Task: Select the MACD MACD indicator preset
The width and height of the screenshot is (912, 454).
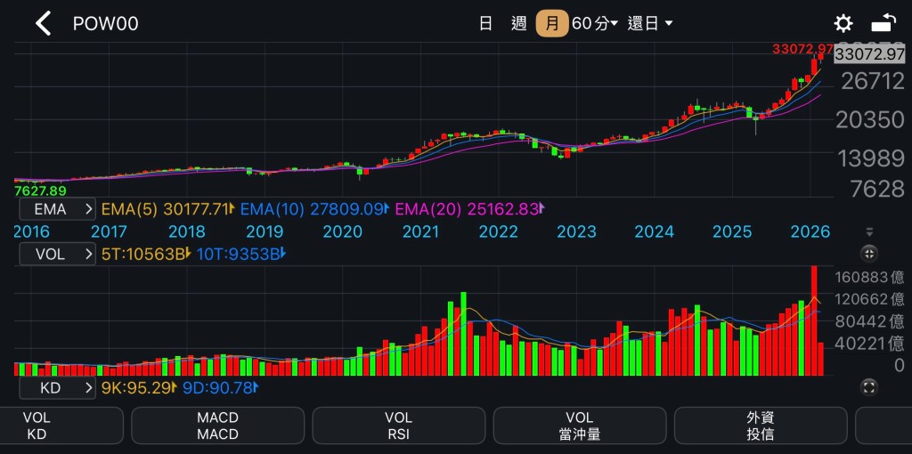Action: pos(217,426)
